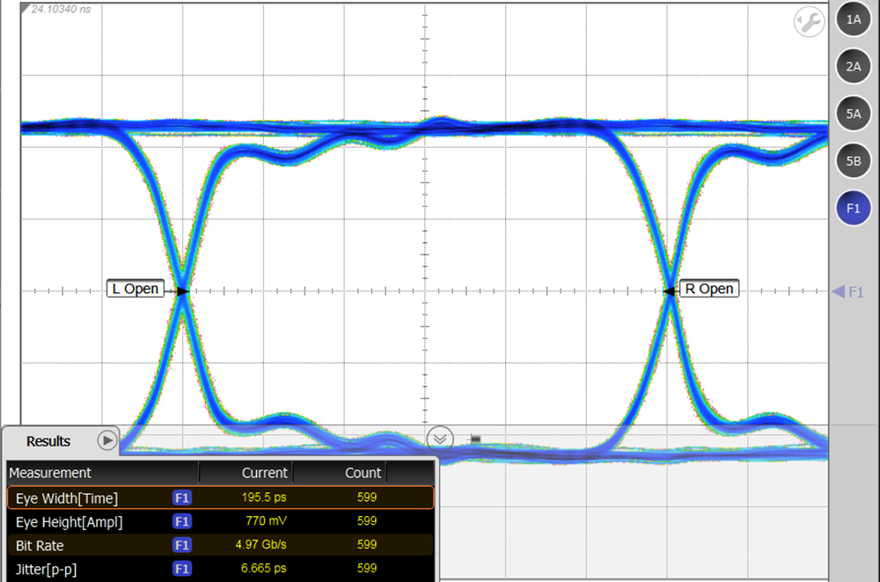The image size is (880, 582).
Task: Enable channel 5A
Action: pos(853,114)
